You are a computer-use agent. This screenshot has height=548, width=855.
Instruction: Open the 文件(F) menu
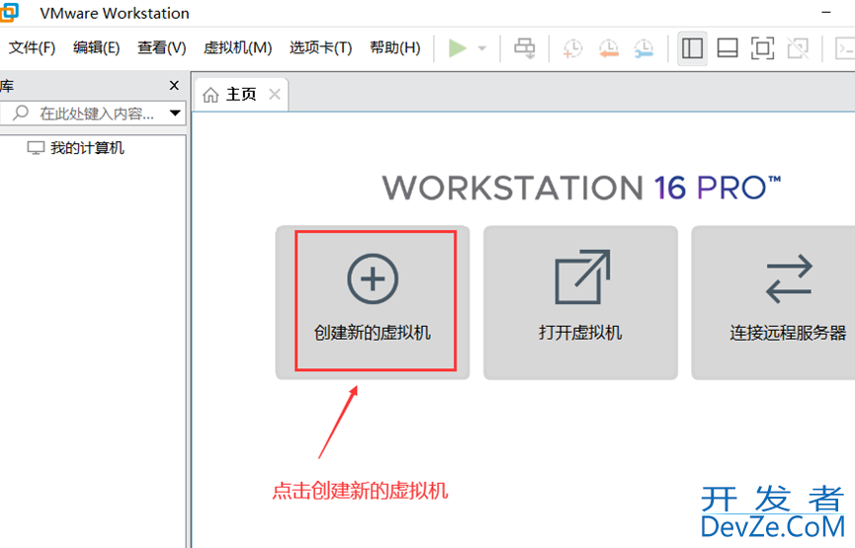pyautogui.click(x=33, y=48)
